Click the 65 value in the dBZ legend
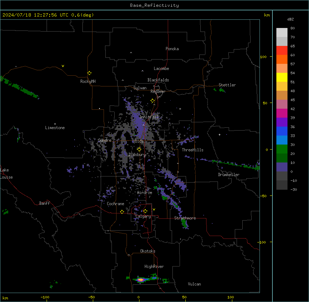Screen dimensions: 309x302 tap(293, 46)
